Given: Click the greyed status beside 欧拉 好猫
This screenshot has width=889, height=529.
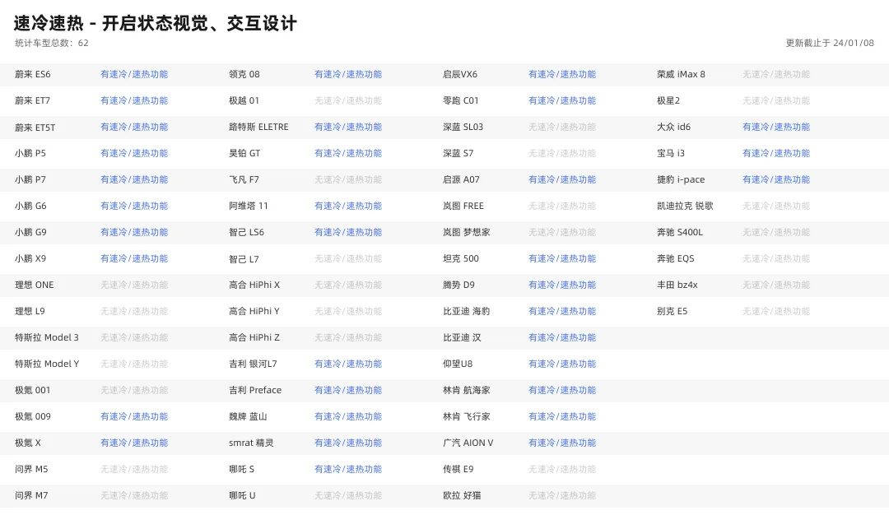Looking at the screenshot, I should 562,495.
